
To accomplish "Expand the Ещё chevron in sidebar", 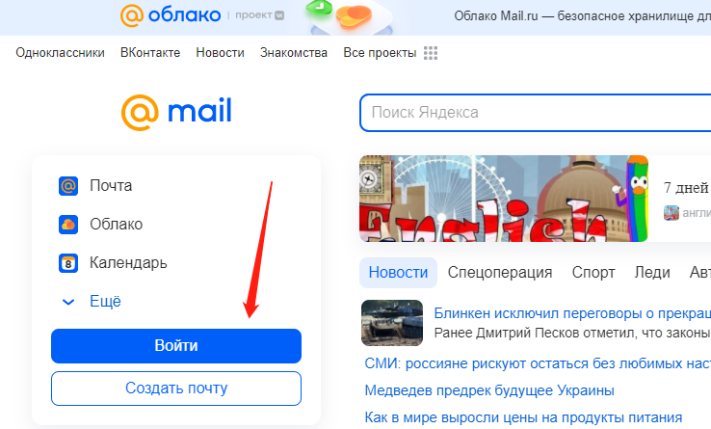I will (x=68, y=302).
